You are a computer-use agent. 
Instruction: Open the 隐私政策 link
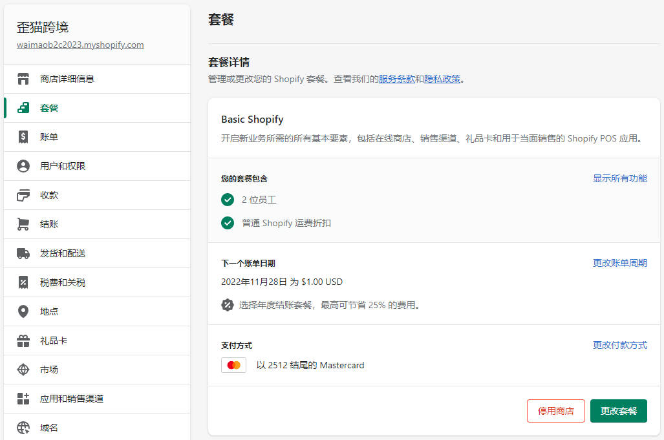442,79
